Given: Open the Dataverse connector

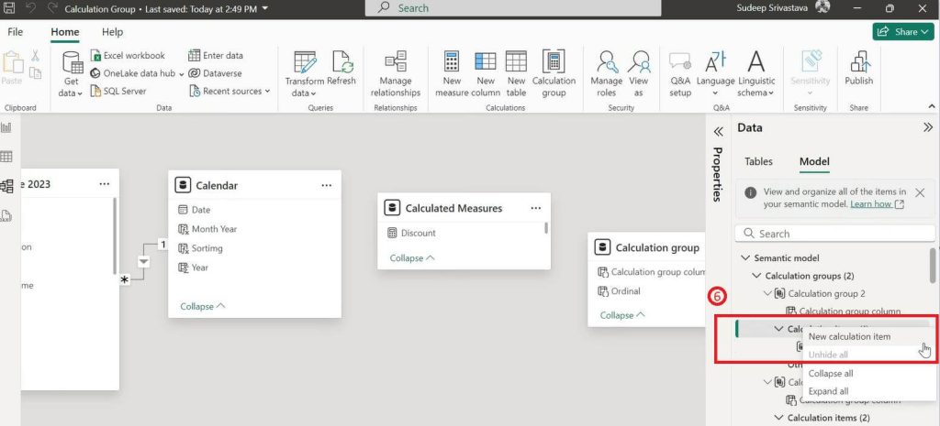Looking at the screenshot, I should [215, 73].
